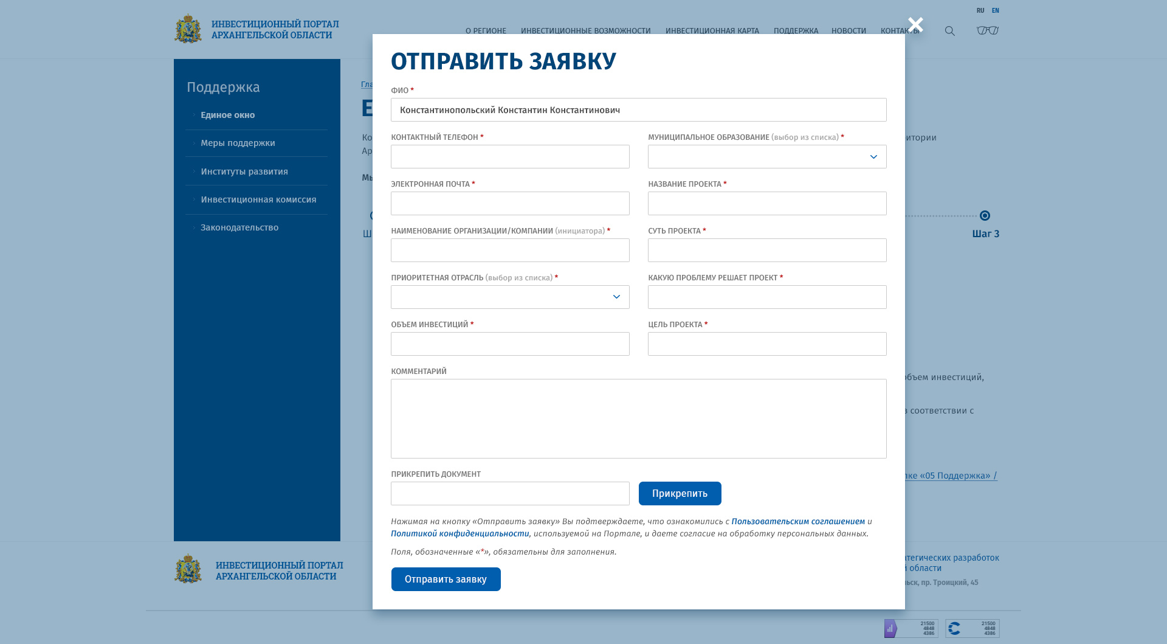Click the footer coat of arms logo
The image size is (1167, 644).
pos(188,569)
